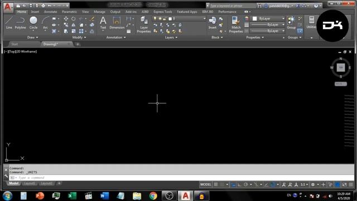Activate Match Properties tool
The height and width of the screenshot is (201, 357).
coord(236,25)
